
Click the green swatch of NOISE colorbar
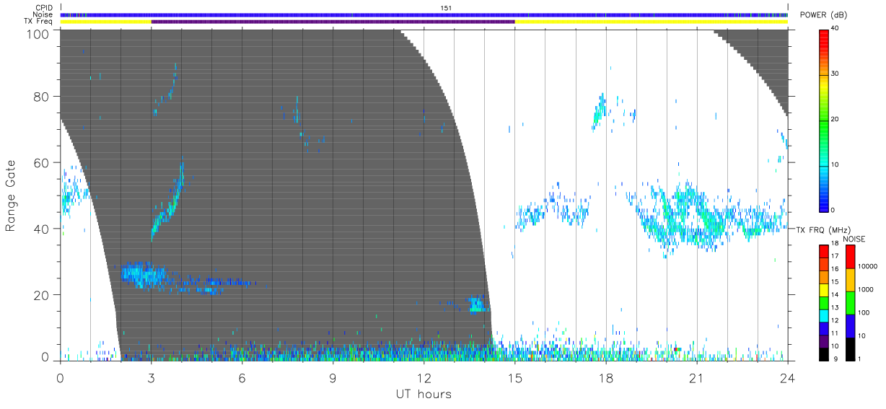coord(850,303)
